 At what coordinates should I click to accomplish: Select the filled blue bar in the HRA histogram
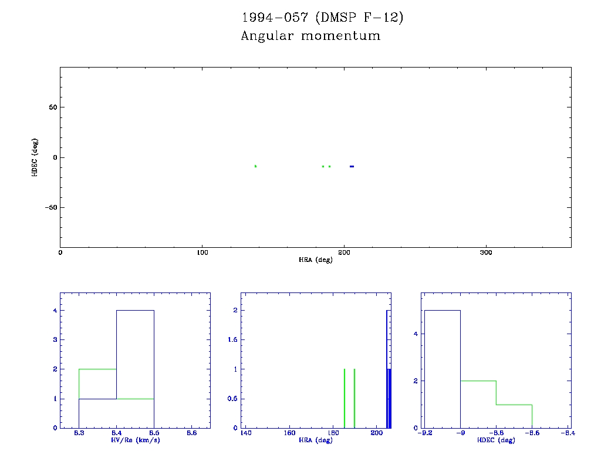coord(390,398)
